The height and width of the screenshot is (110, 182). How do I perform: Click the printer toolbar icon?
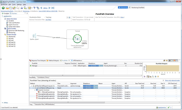pyautogui.click(x=22, y=8)
